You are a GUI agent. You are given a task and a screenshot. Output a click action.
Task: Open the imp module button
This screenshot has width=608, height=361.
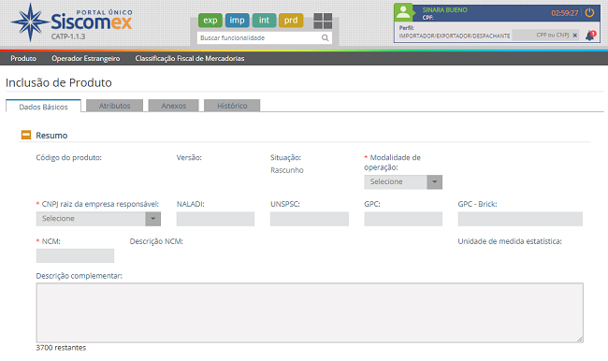click(237, 21)
